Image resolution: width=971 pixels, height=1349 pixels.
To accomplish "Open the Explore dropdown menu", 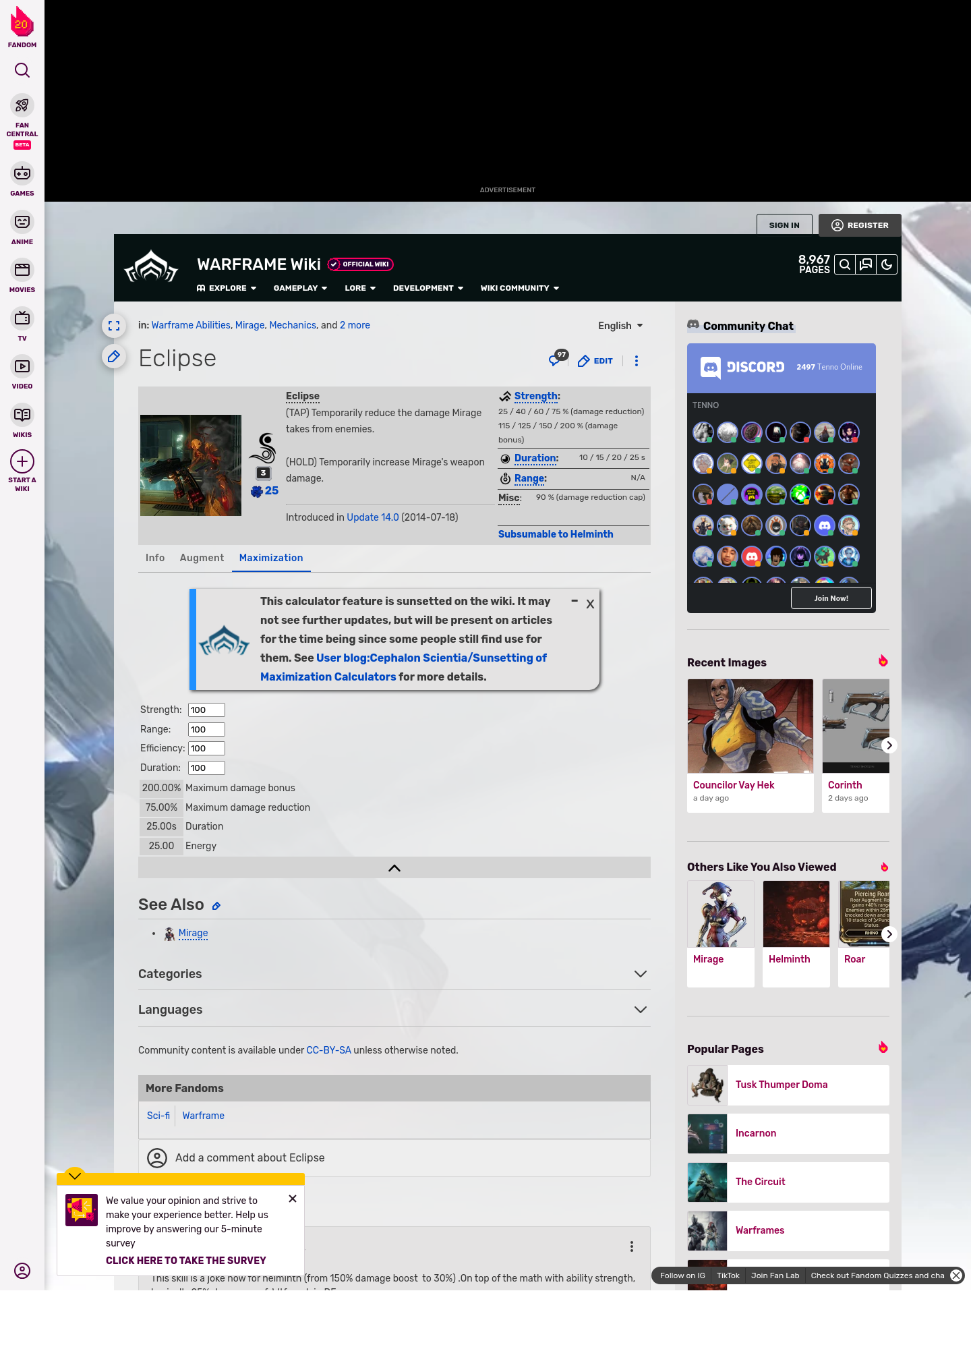I will tap(227, 288).
